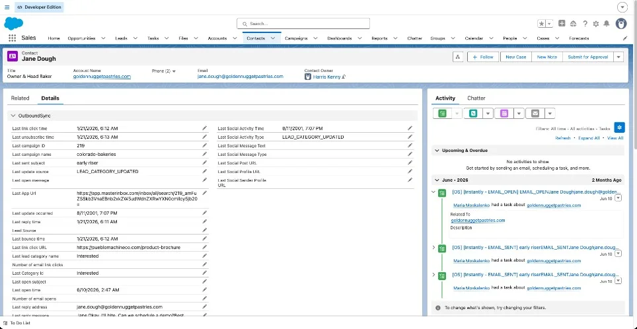Open the Leads navigation tab
This screenshot has height=329, width=637.
click(x=121, y=38)
